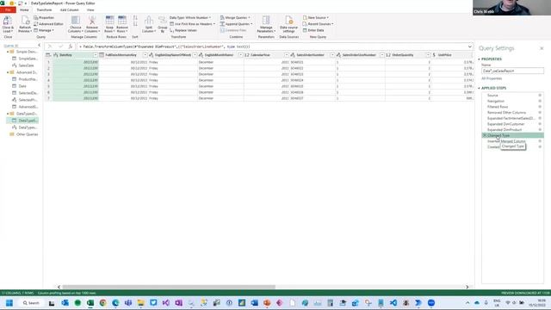Collapse the Queries pane arrow
The width and height of the screenshot is (551, 310).
(39, 46)
